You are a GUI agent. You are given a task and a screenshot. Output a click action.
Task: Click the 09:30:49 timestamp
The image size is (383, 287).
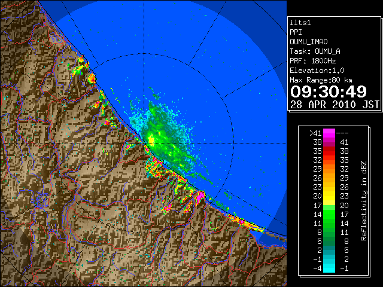coord(329,91)
